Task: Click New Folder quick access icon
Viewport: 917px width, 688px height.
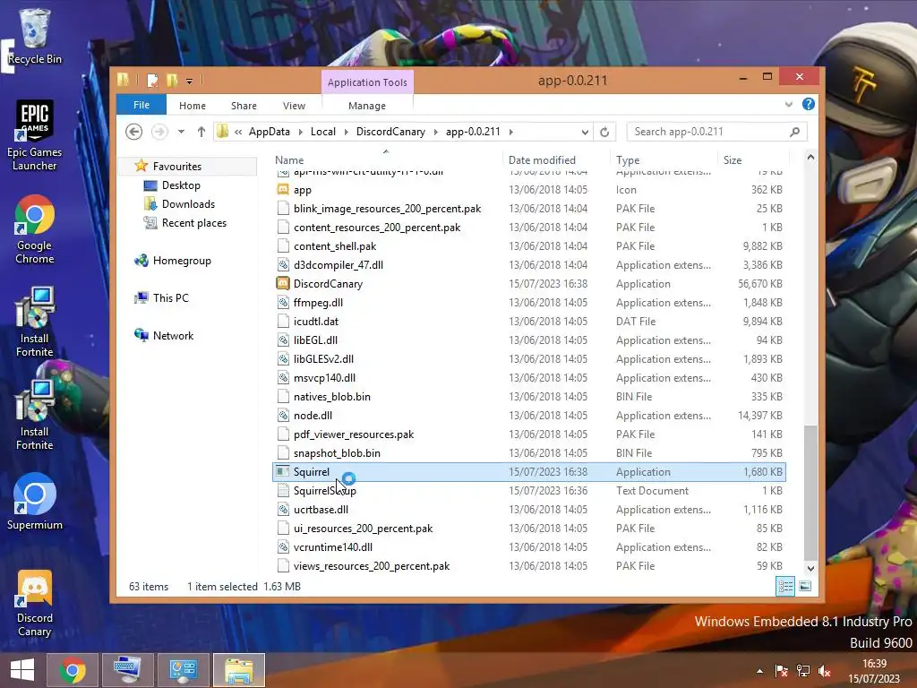Action: tap(172, 80)
